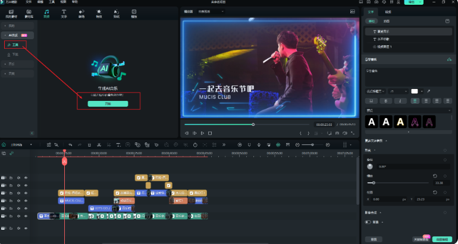
Task: Stop preview playback with the square icon
Action: pos(210,133)
